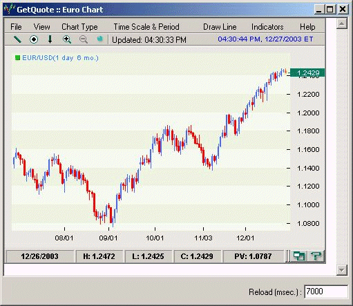Click the Reload msec input field
The height and width of the screenshot is (306, 353).
[x=326, y=291]
